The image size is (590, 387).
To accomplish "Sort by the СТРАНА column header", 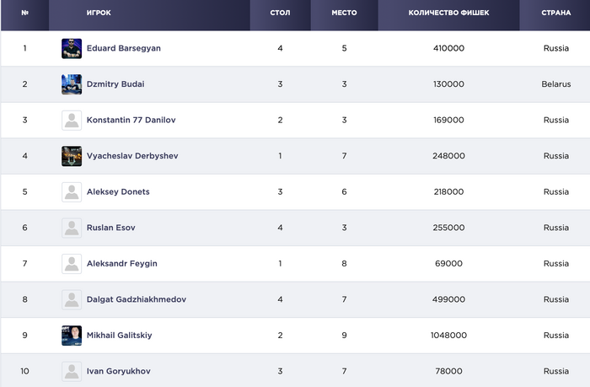I will 556,13.
